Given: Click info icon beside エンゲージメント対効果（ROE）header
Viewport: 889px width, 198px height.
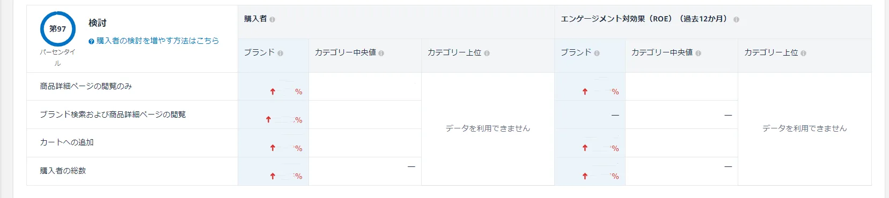Looking at the screenshot, I should tap(736, 19).
